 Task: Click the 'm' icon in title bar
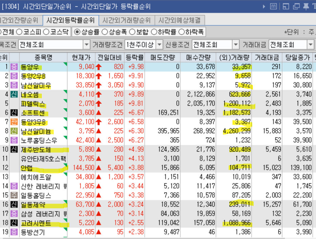click(273, 7)
